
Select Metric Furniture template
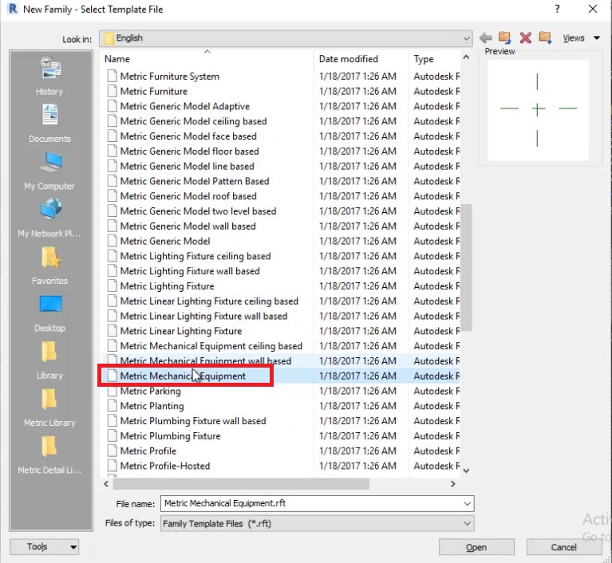154,91
